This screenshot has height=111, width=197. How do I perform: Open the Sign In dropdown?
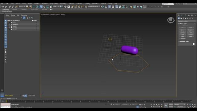[168, 4]
